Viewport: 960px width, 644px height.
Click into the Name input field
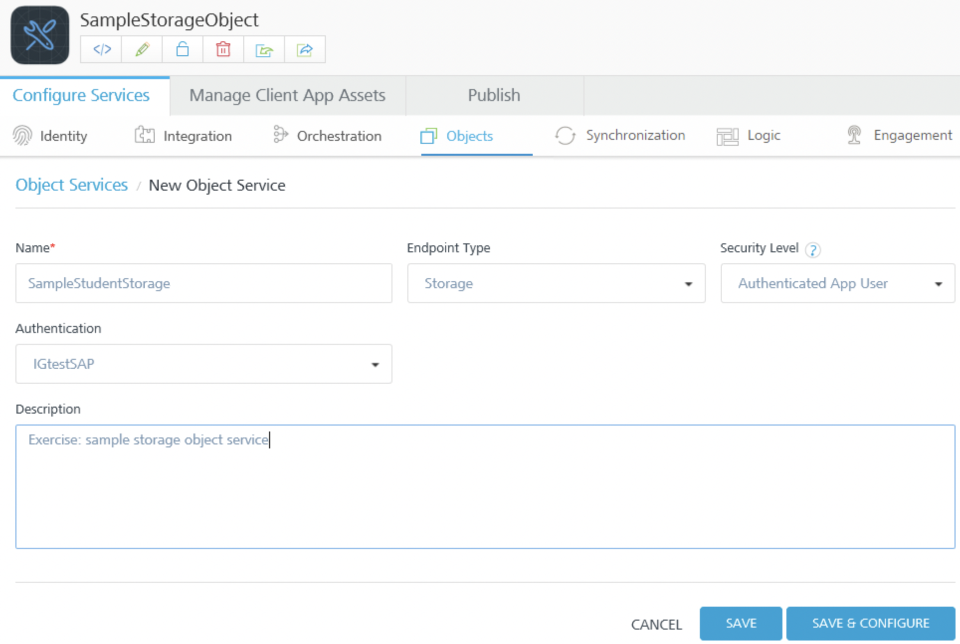203,283
